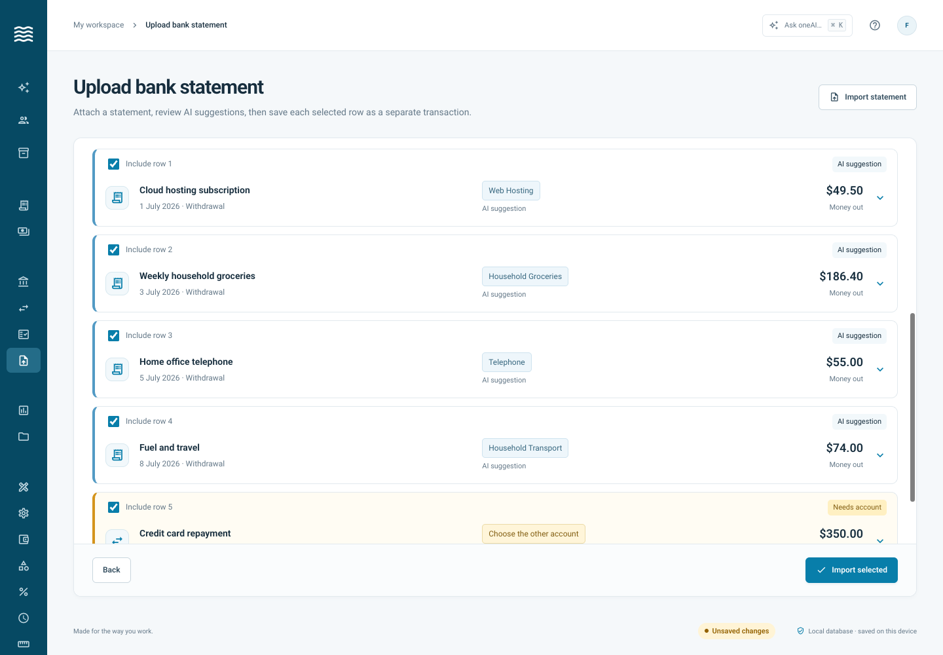Open the bank accounts sidebar icon

click(24, 282)
